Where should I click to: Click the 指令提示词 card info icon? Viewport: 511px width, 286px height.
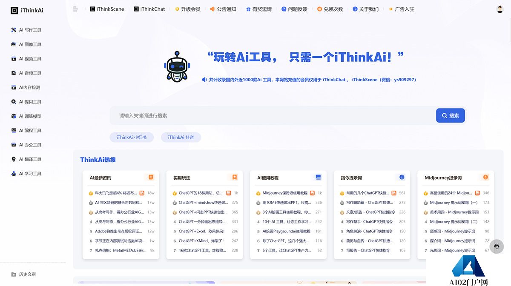click(x=402, y=177)
